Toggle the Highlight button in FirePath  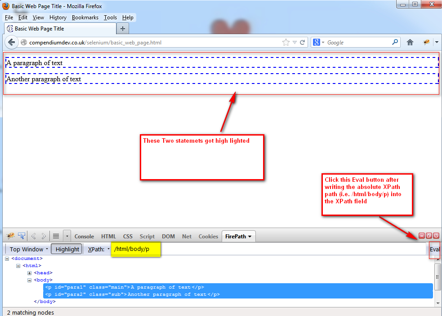pyautogui.click(x=66, y=249)
